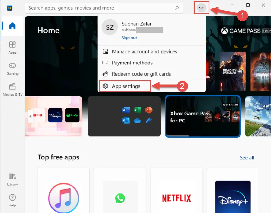Open the Gaming controller icon

(12, 66)
